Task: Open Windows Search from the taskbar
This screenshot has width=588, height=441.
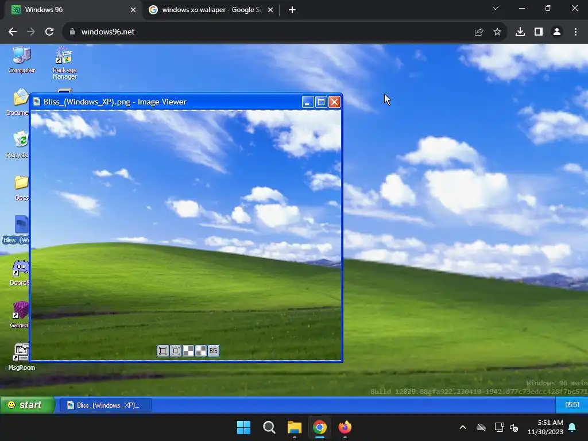Action: (269, 427)
